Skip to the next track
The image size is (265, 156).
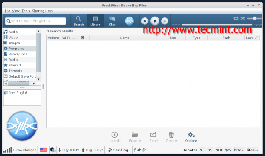[165, 21]
